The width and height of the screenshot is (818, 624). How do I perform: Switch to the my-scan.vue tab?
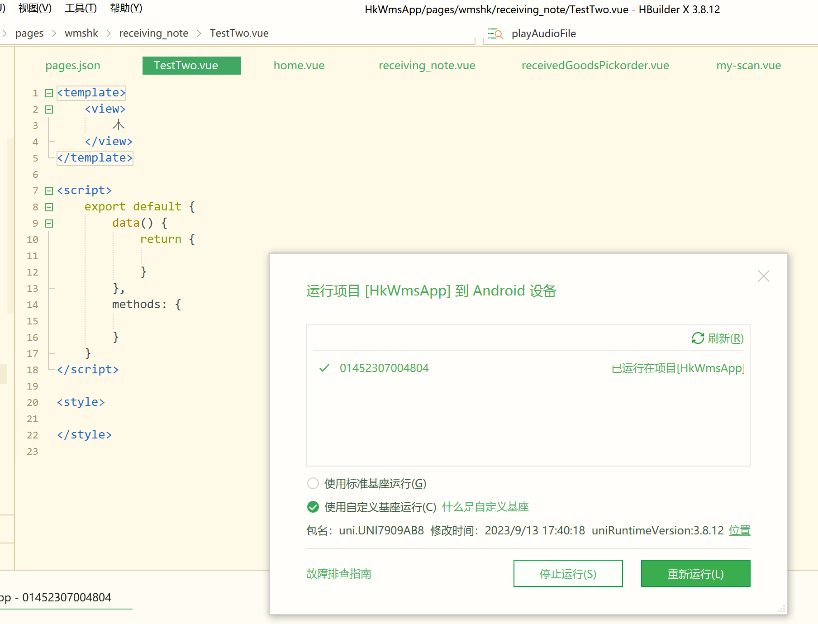click(748, 66)
